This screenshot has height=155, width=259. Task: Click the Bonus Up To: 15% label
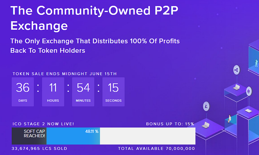pyautogui.click(x=170, y=124)
